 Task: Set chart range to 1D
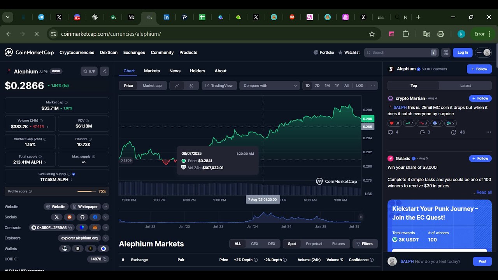tap(308, 86)
